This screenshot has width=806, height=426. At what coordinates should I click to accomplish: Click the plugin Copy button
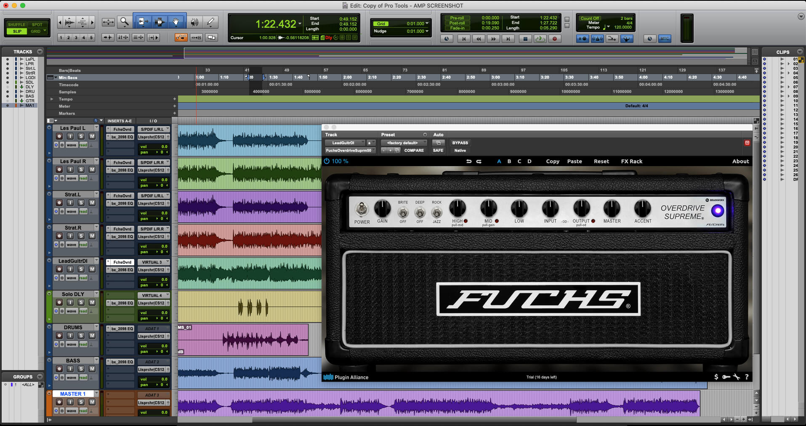553,161
